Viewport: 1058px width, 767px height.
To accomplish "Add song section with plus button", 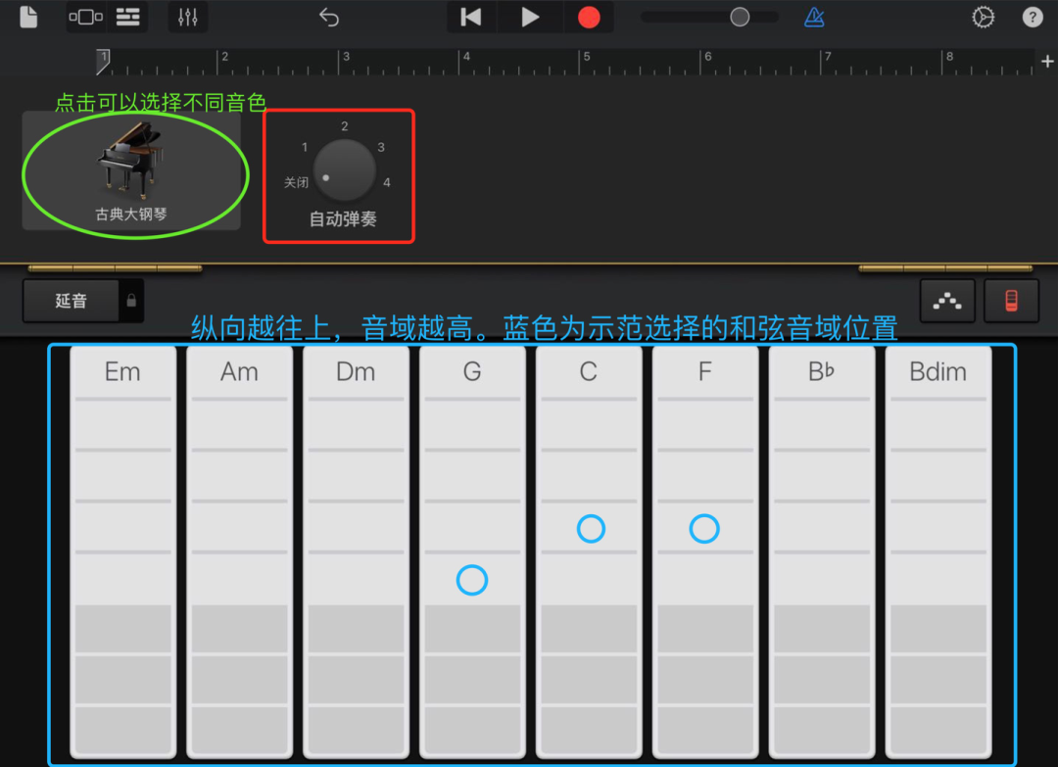I will point(1047,62).
